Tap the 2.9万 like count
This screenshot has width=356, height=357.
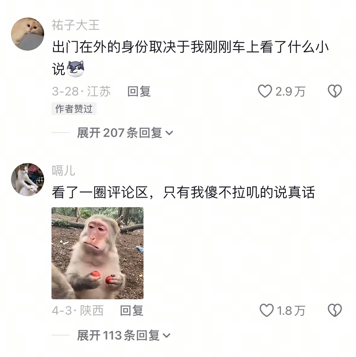pyautogui.click(x=290, y=91)
